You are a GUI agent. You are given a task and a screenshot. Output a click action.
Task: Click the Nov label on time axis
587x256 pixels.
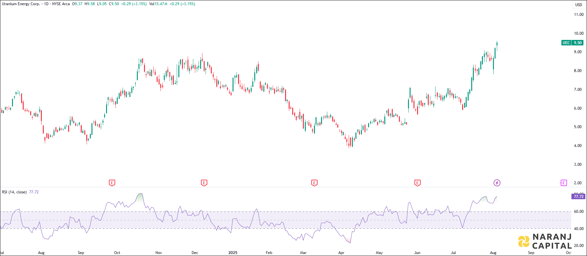[x=159, y=253]
